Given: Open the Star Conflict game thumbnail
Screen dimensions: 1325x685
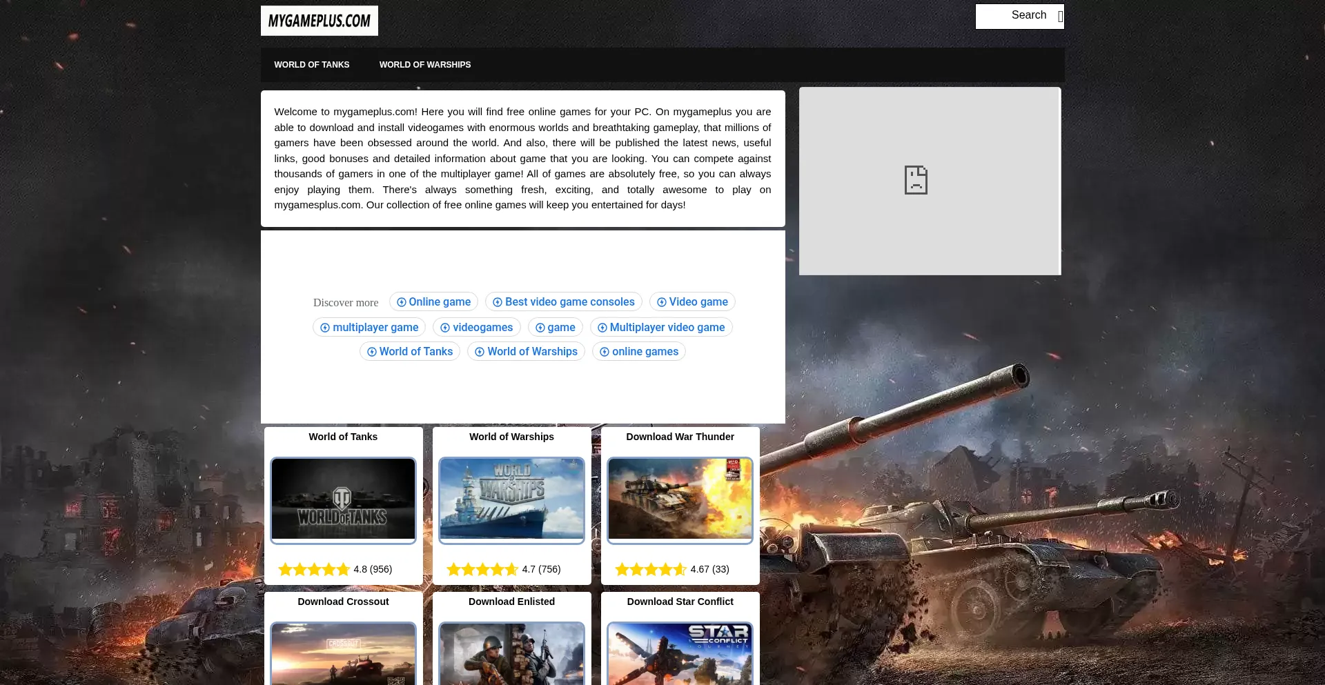Looking at the screenshot, I should [680, 653].
